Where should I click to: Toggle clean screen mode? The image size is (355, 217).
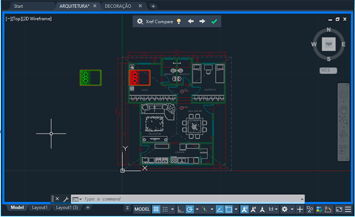click(x=339, y=209)
